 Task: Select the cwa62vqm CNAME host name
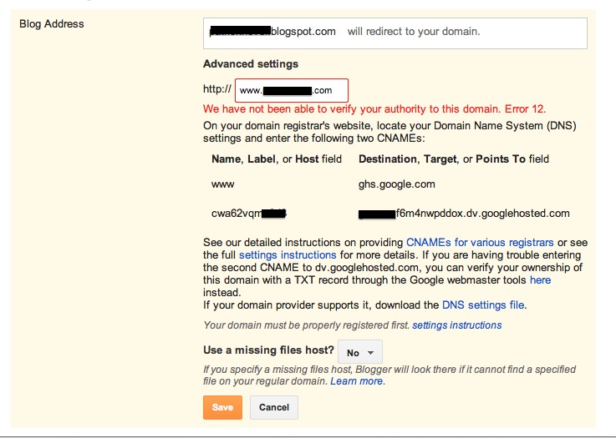click(x=249, y=214)
